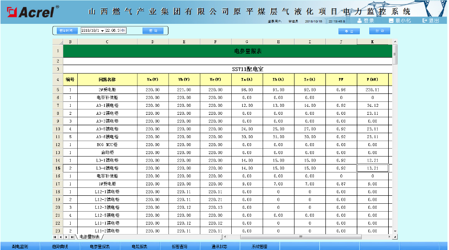Viewport: 449px width, 250px height.
Task: Click the time field showing 22:06
Action: click(x=113, y=31)
